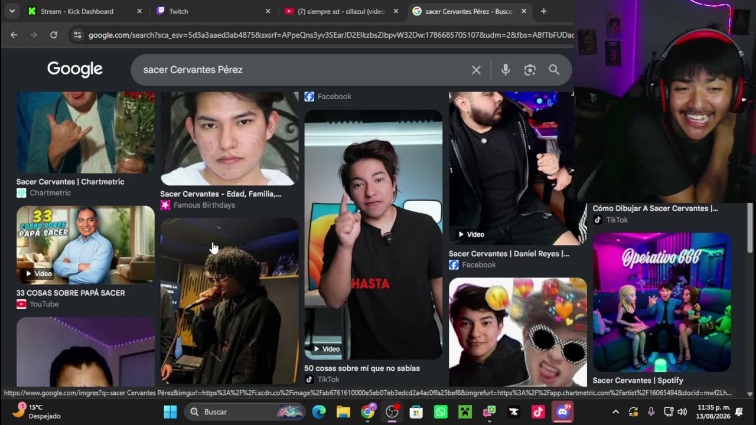Switch to Chrome in the taskbar
This screenshot has width=756, height=425.
(x=368, y=411)
